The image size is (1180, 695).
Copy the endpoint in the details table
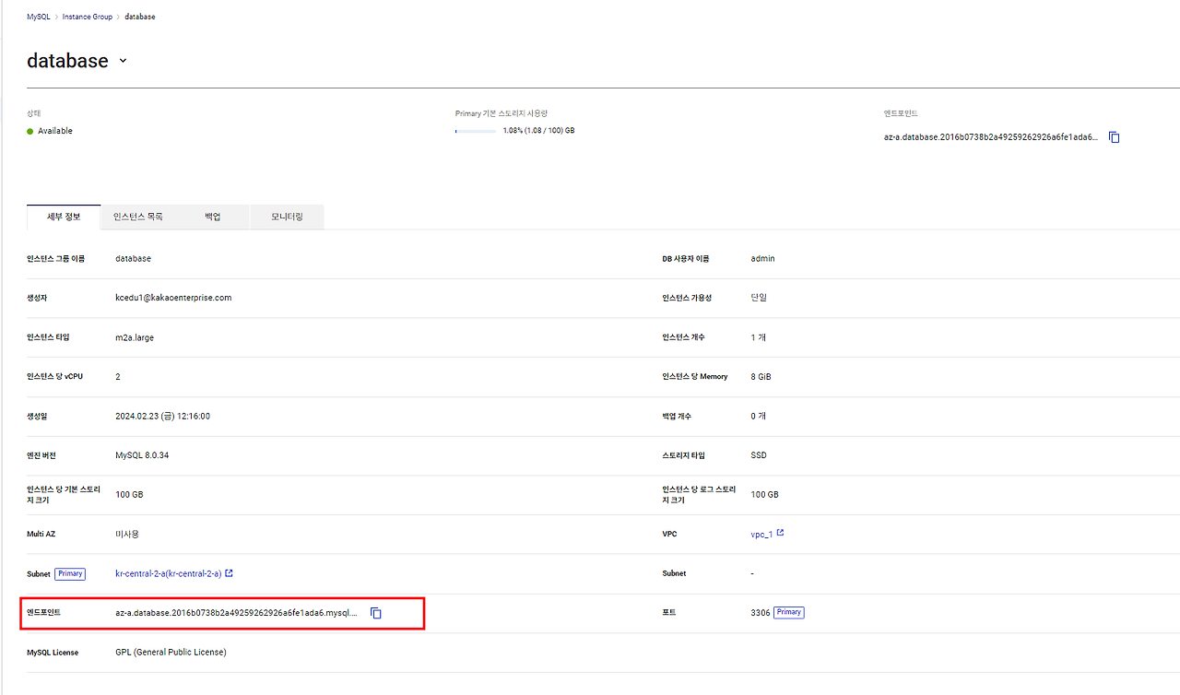tap(376, 613)
